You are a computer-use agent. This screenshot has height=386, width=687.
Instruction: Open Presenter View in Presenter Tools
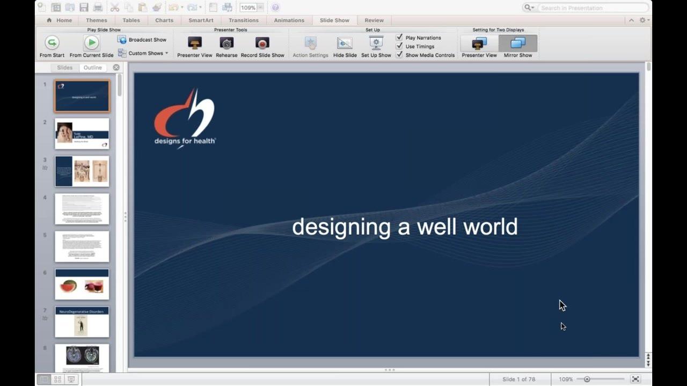tap(195, 43)
